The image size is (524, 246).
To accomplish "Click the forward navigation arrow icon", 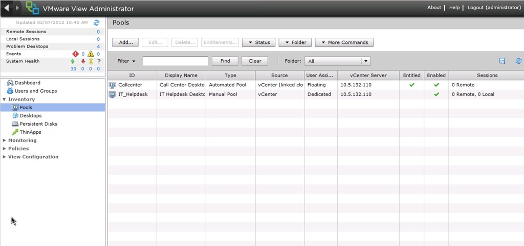I will (x=17, y=8).
